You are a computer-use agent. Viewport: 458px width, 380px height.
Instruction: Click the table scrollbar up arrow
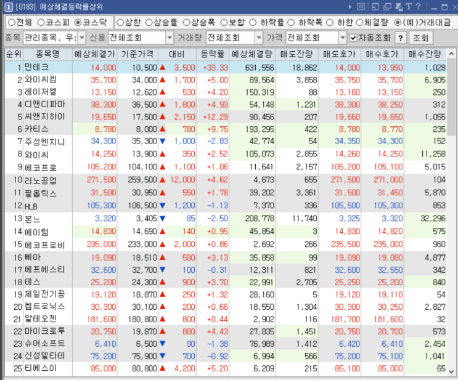tap(451, 54)
